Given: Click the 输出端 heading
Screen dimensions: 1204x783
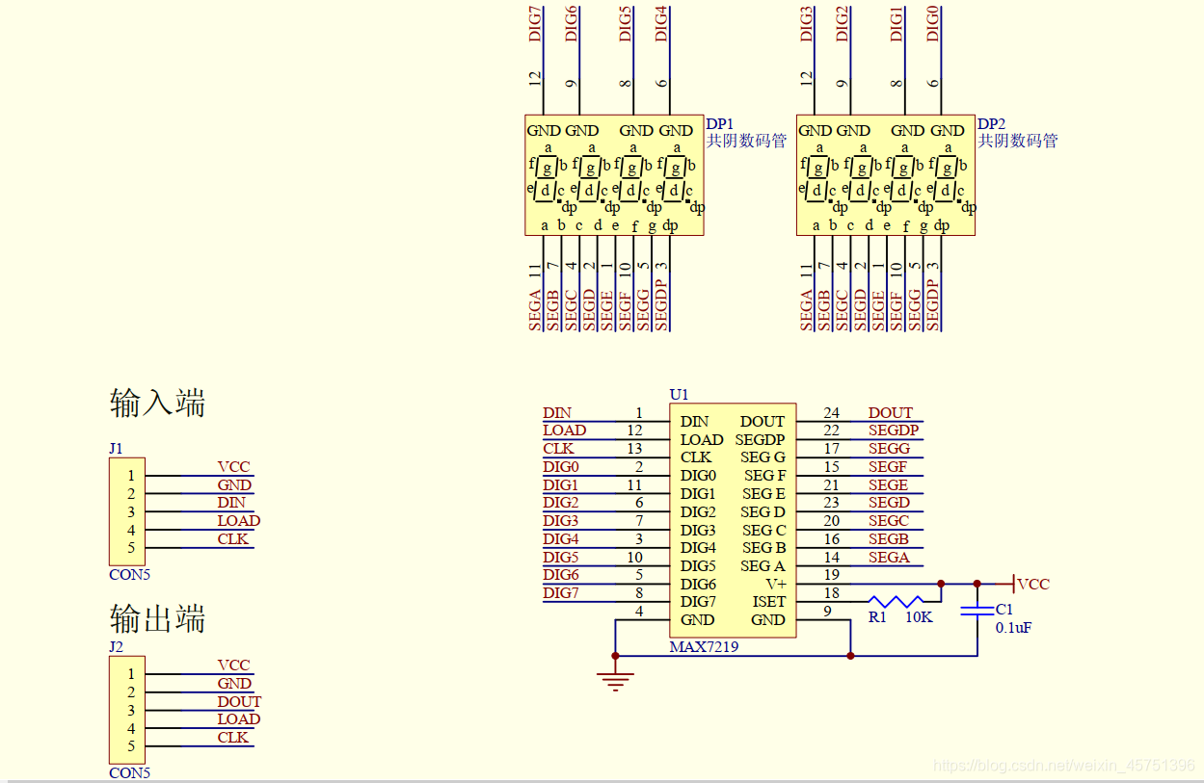Looking at the screenshot, I should (158, 618).
